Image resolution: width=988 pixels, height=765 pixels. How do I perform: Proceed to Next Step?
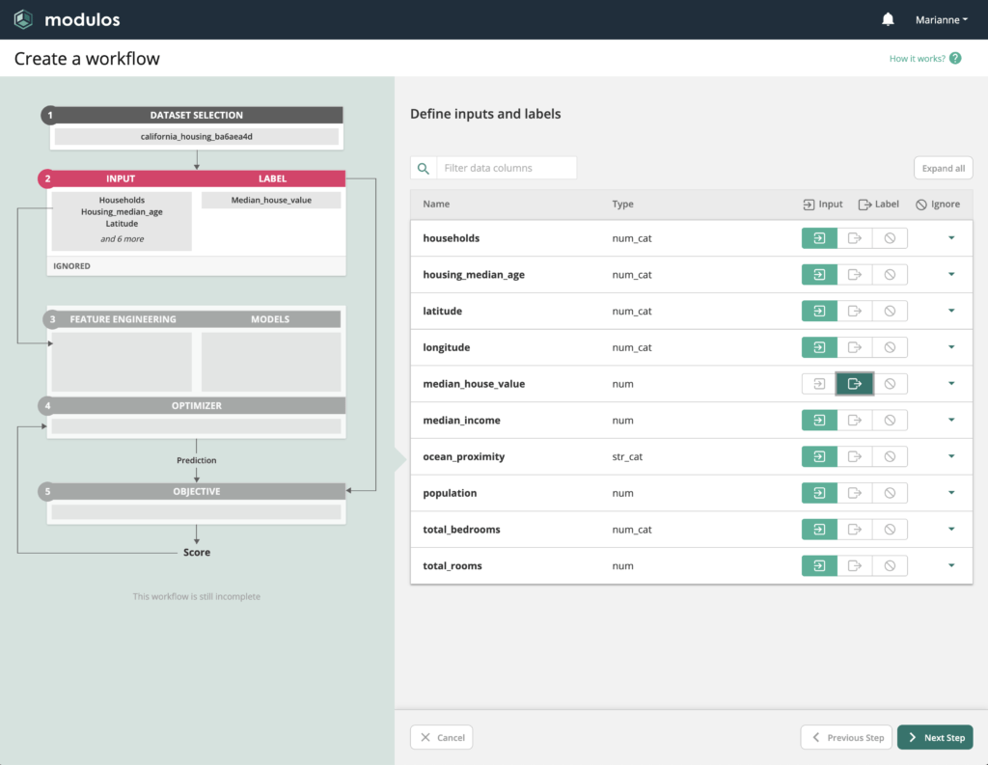935,737
